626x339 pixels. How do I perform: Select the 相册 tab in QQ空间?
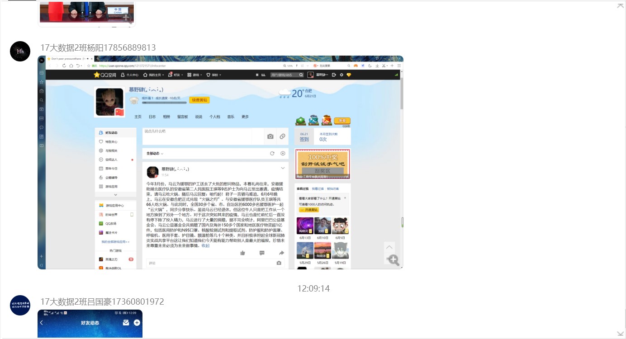[166, 117]
